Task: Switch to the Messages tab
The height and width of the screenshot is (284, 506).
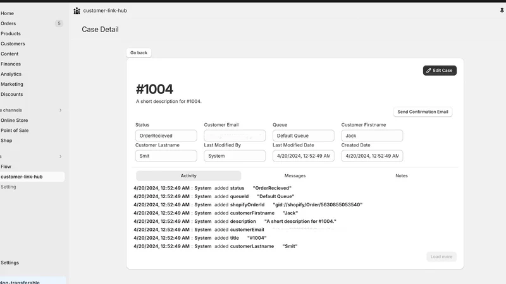Action: [x=295, y=176]
